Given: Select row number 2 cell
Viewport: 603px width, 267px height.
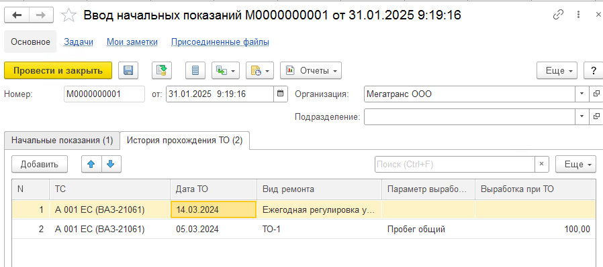Looking at the screenshot, I should pos(31,230).
